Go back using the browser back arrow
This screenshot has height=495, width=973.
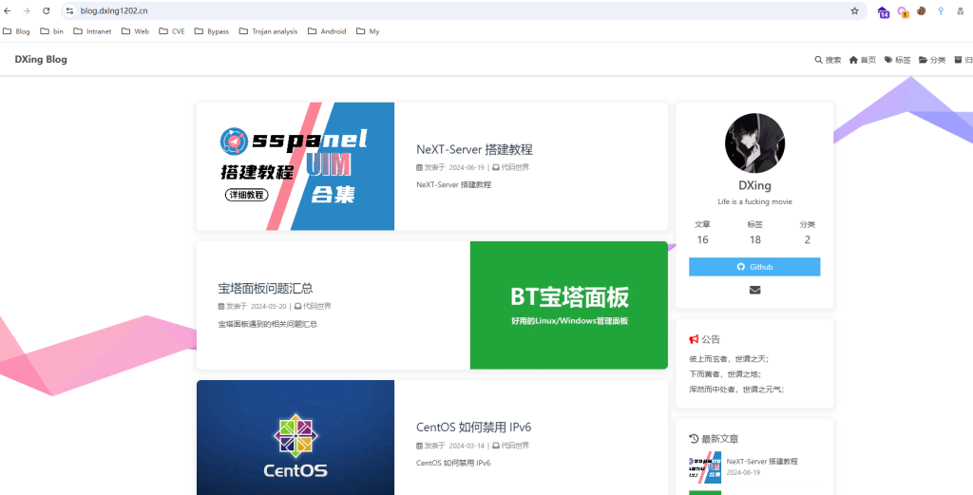8,10
